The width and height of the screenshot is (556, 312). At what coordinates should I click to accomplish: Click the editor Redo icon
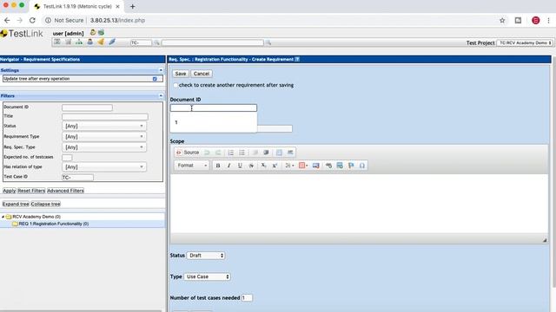click(218, 153)
